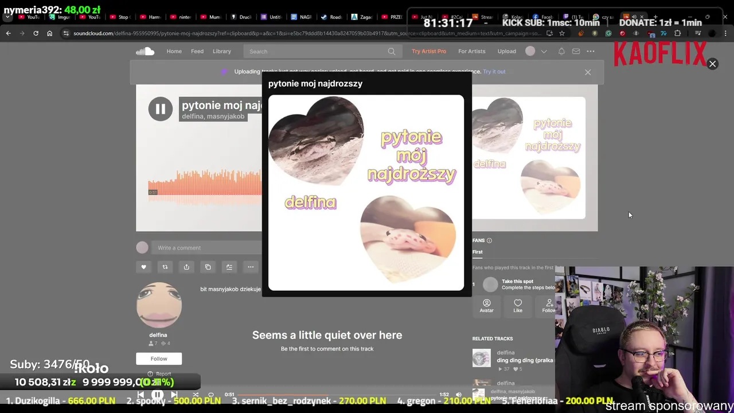Viewport: 734px width, 413px height.
Task: Open the track's More (three dots) menu
Action: 251,267
